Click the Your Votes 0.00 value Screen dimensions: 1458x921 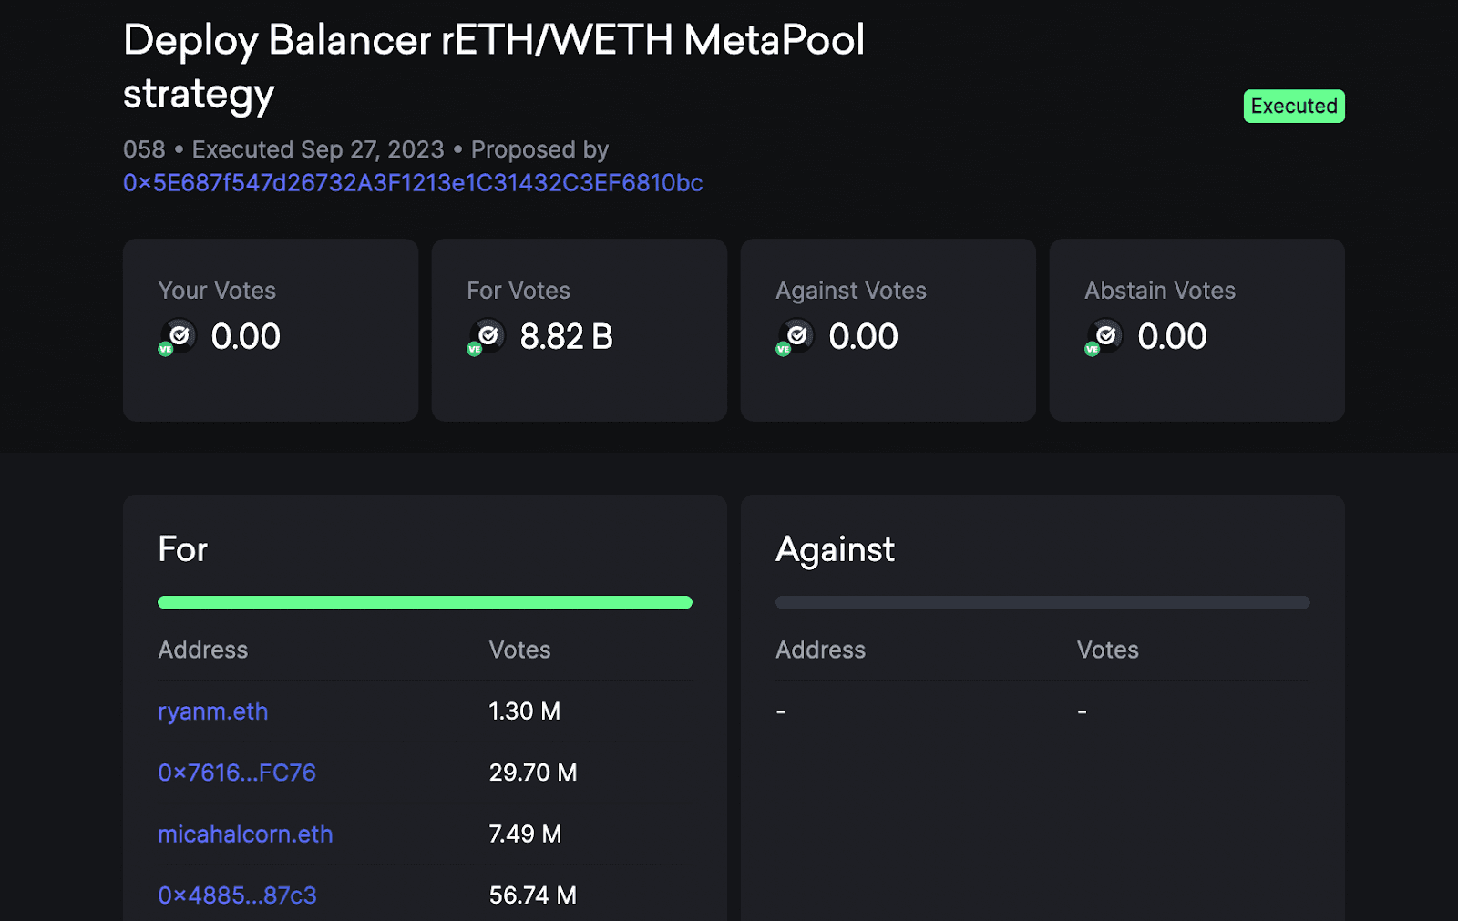pyautogui.click(x=245, y=337)
